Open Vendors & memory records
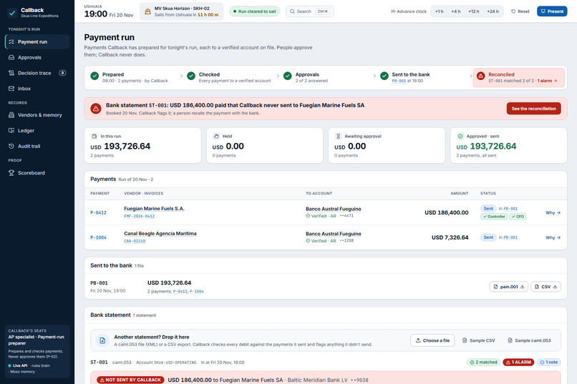The width and height of the screenshot is (577, 384). coord(37,115)
